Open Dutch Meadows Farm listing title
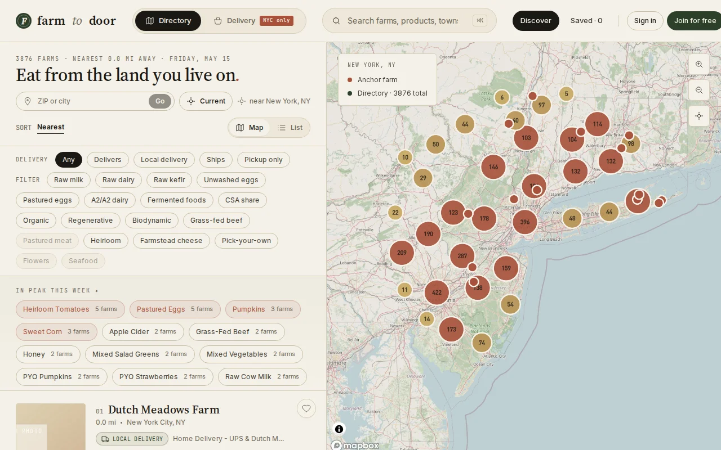 [x=164, y=409]
